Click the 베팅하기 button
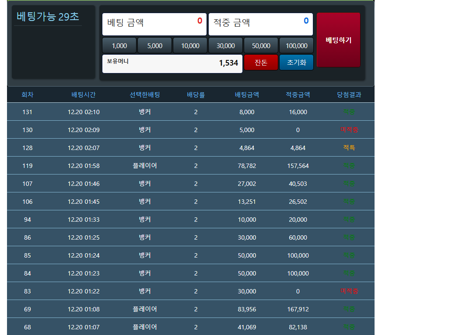The height and width of the screenshot is (335, 452). click(x=338, y=40)
